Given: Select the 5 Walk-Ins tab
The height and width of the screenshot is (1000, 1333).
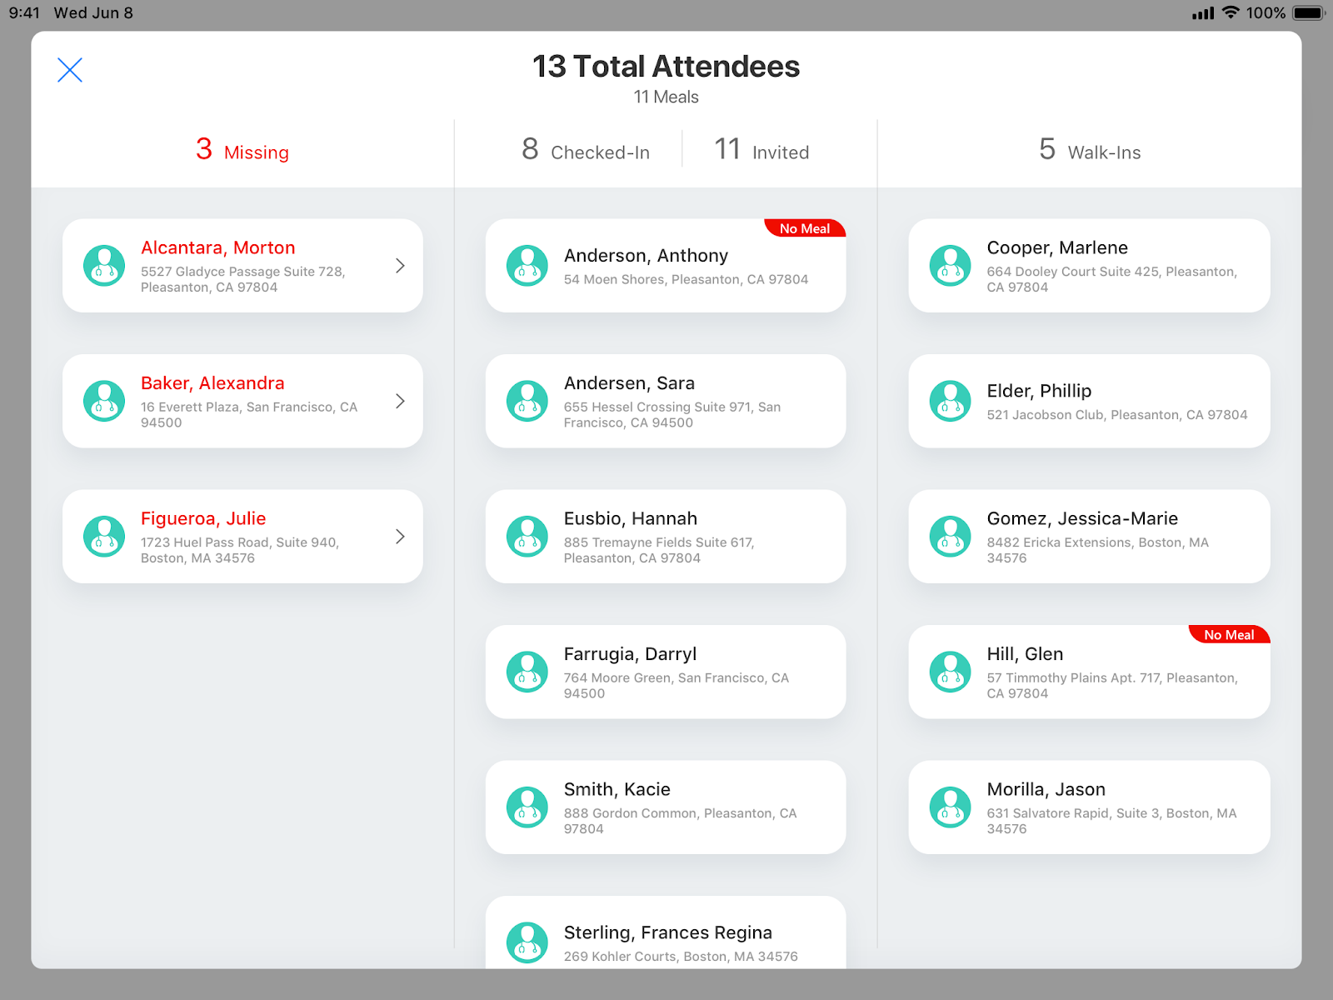Looking at the screenshot, I should [x=1090, y=151].
